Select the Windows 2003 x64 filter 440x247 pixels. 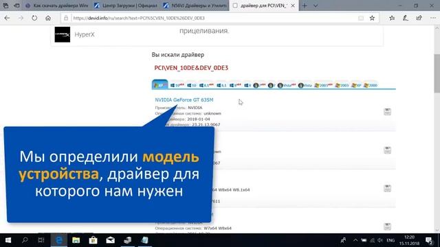coord(323,85)
